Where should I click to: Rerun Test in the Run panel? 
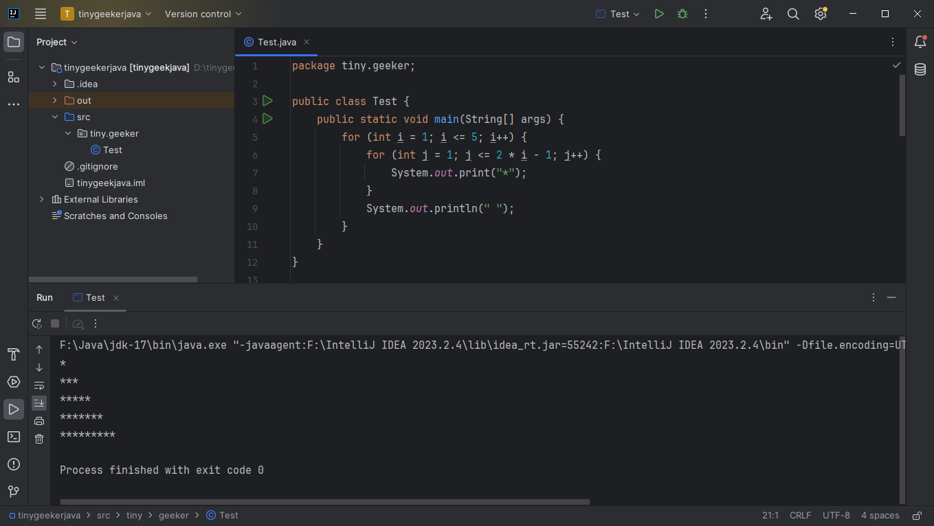point(37,323)
